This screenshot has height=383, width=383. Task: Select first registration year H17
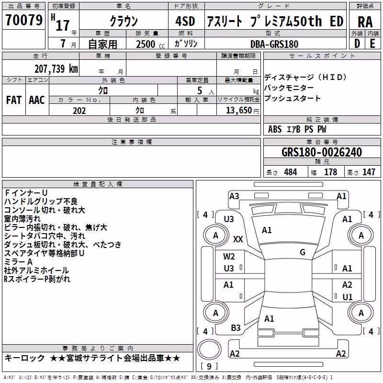pos(60,23)
